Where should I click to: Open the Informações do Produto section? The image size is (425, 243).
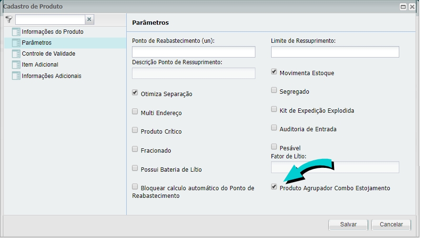52,32
